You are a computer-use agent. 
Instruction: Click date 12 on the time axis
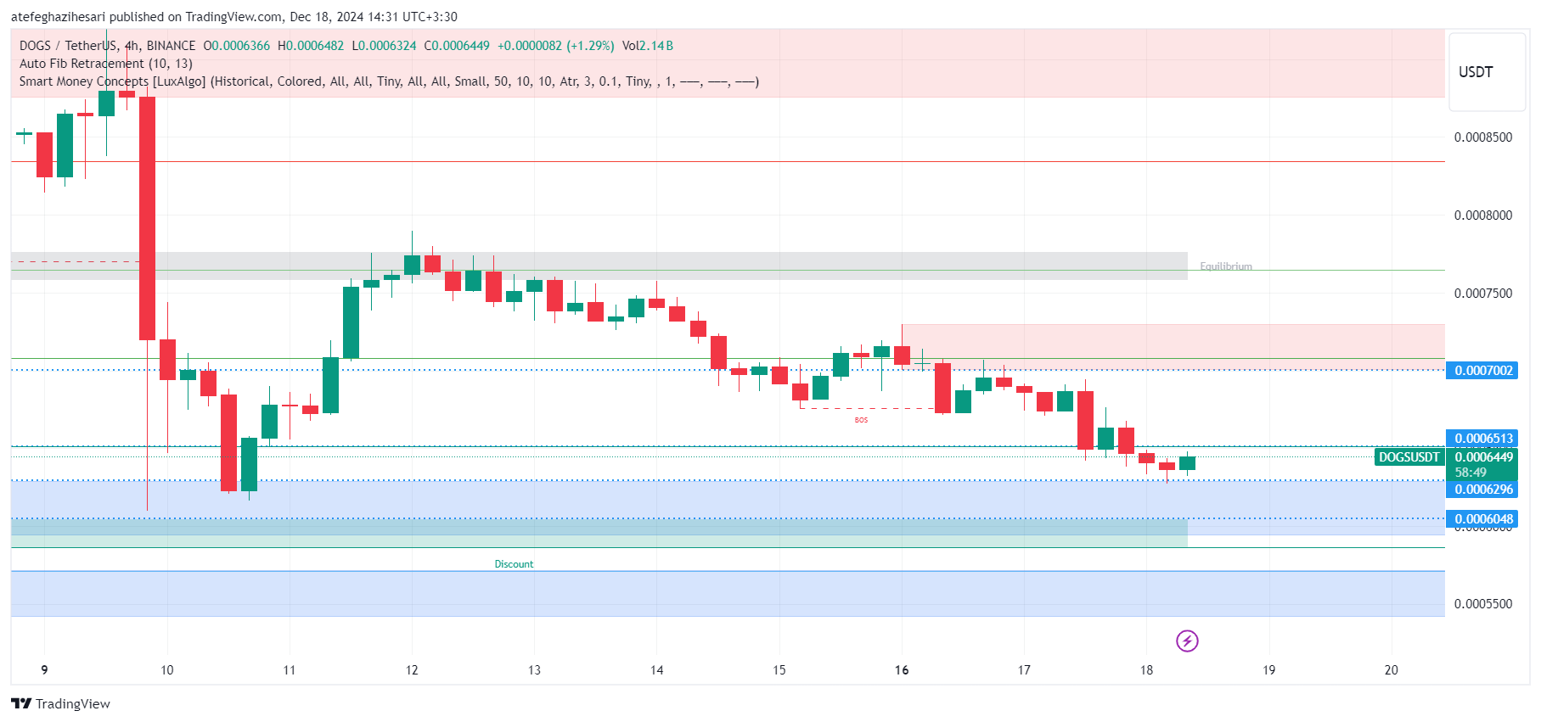[412, 670]
